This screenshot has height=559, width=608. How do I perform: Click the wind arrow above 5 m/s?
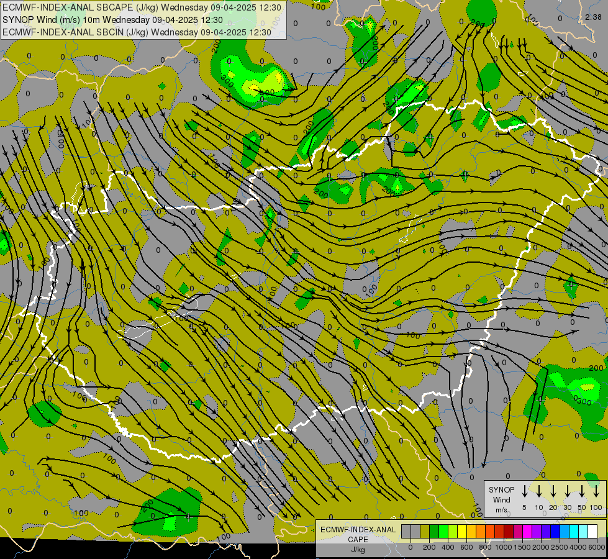tap(524, 491)
